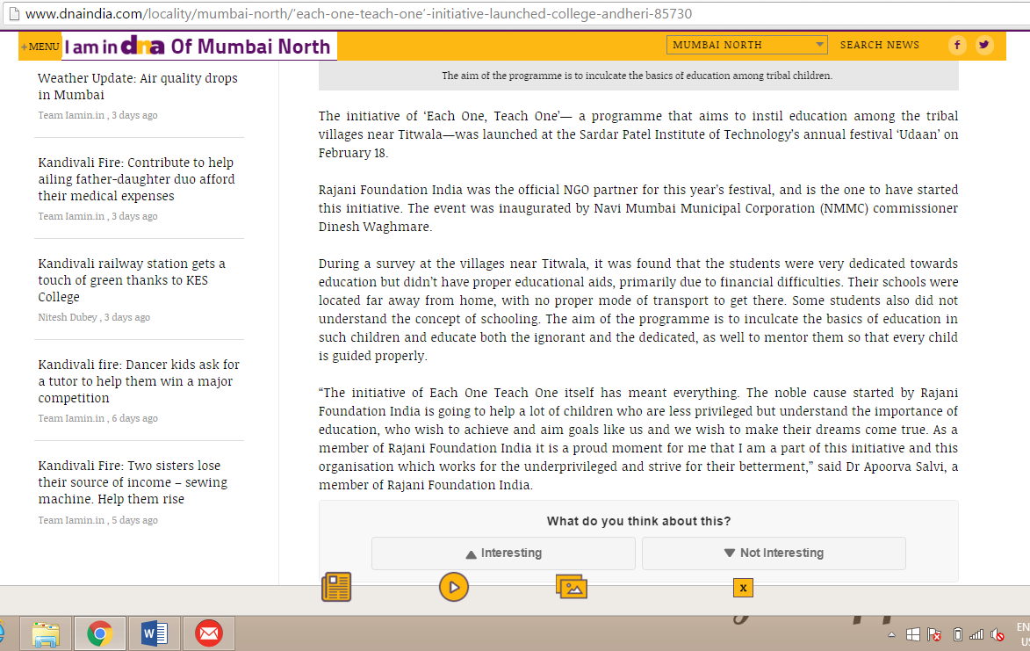Viewport: 1030px width, 651px height.
Task: Click author 'Nitesh Dubey , 3 days ago'
Action: (x=94, y=317)
